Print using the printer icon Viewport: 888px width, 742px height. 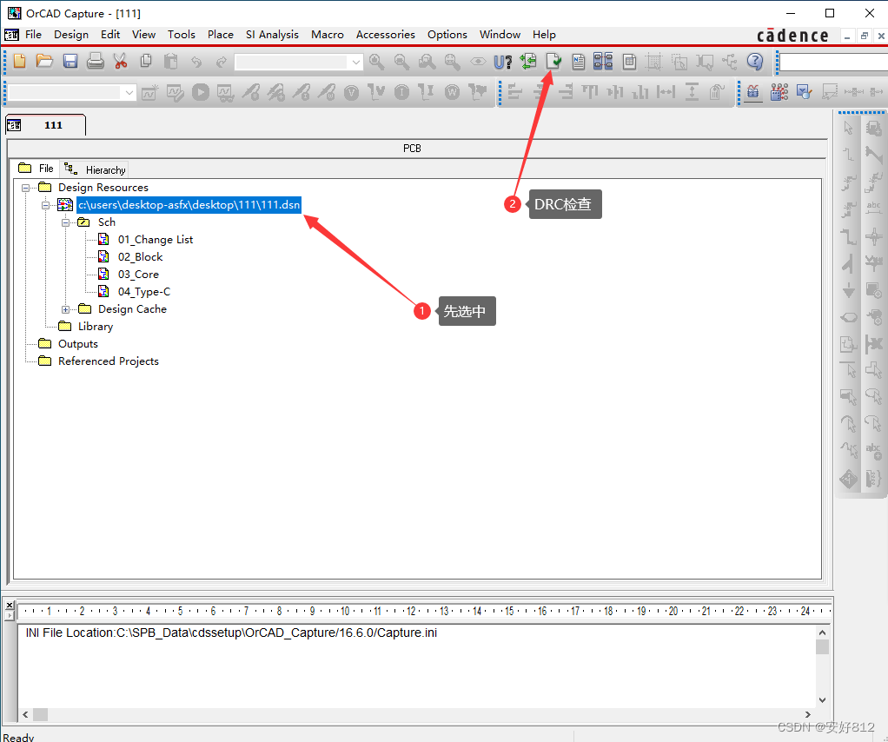(x=96, y=61)
